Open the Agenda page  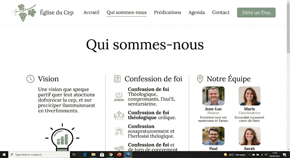pyautogui.click(x=197, y=12)
